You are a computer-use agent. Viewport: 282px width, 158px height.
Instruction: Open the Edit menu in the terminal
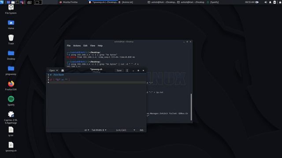[85, 46]
